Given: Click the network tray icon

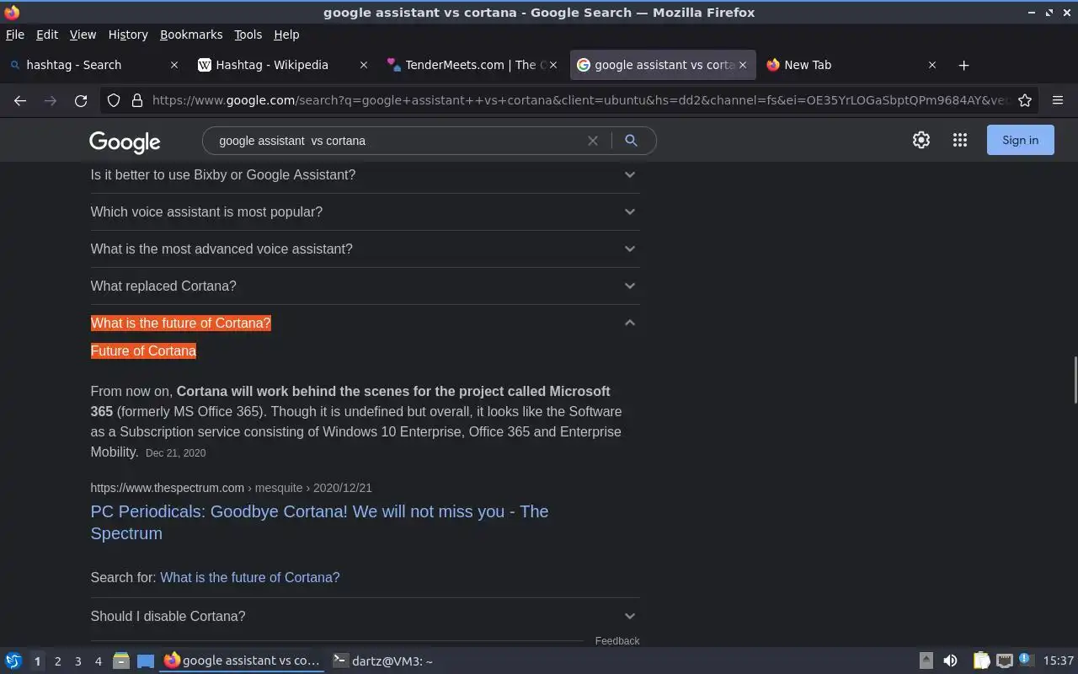Looking at the screenshot, I should (1004, 661).
